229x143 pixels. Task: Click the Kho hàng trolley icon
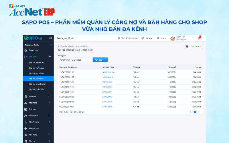pyautogui.click(x=25, y=135)
